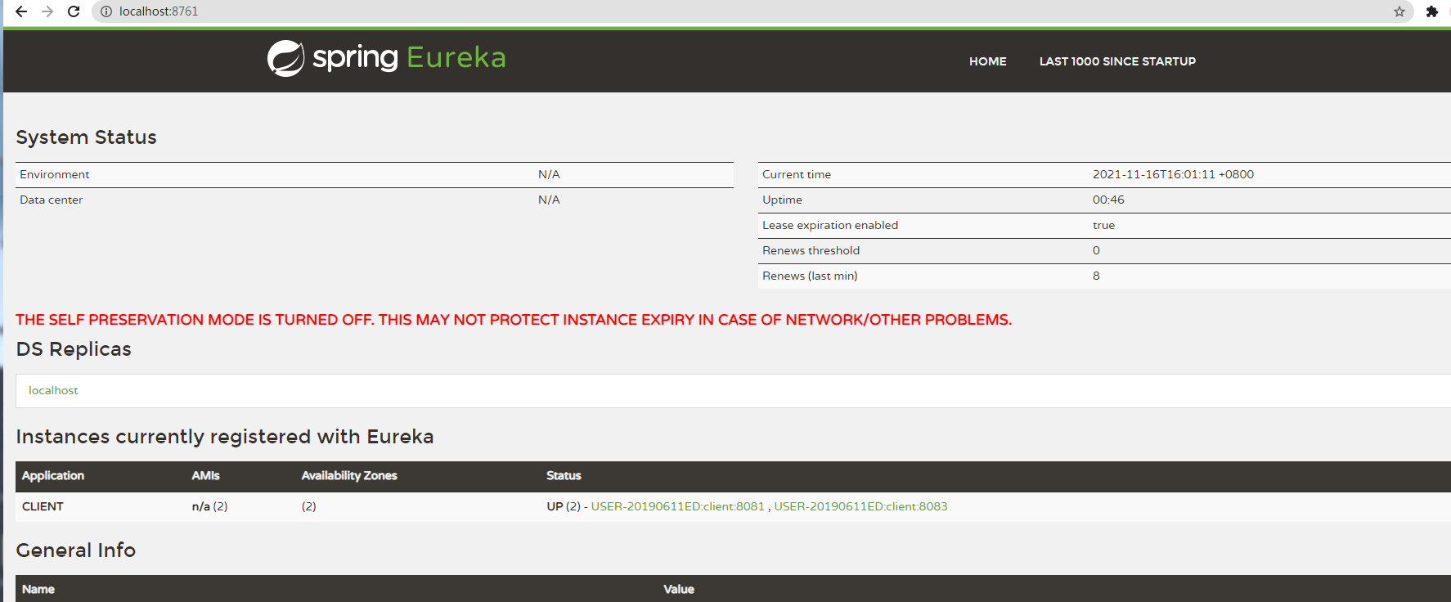Open instance USER-20190611ED:client:8083 link
The image size is (1451, 602).
pos(860,506)
